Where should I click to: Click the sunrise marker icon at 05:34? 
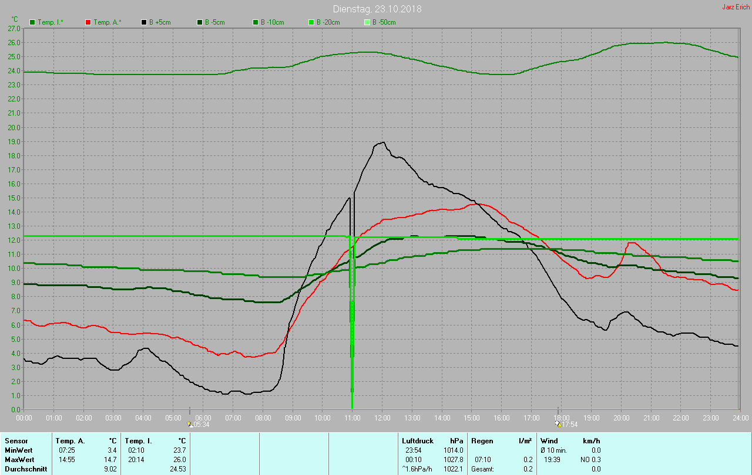point(189,423)
